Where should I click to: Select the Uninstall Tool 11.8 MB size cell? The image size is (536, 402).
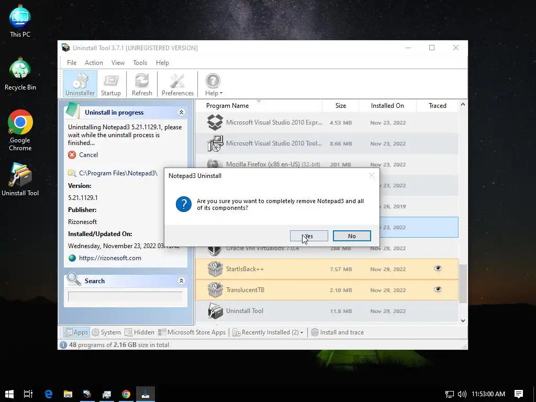coord(341,311)
